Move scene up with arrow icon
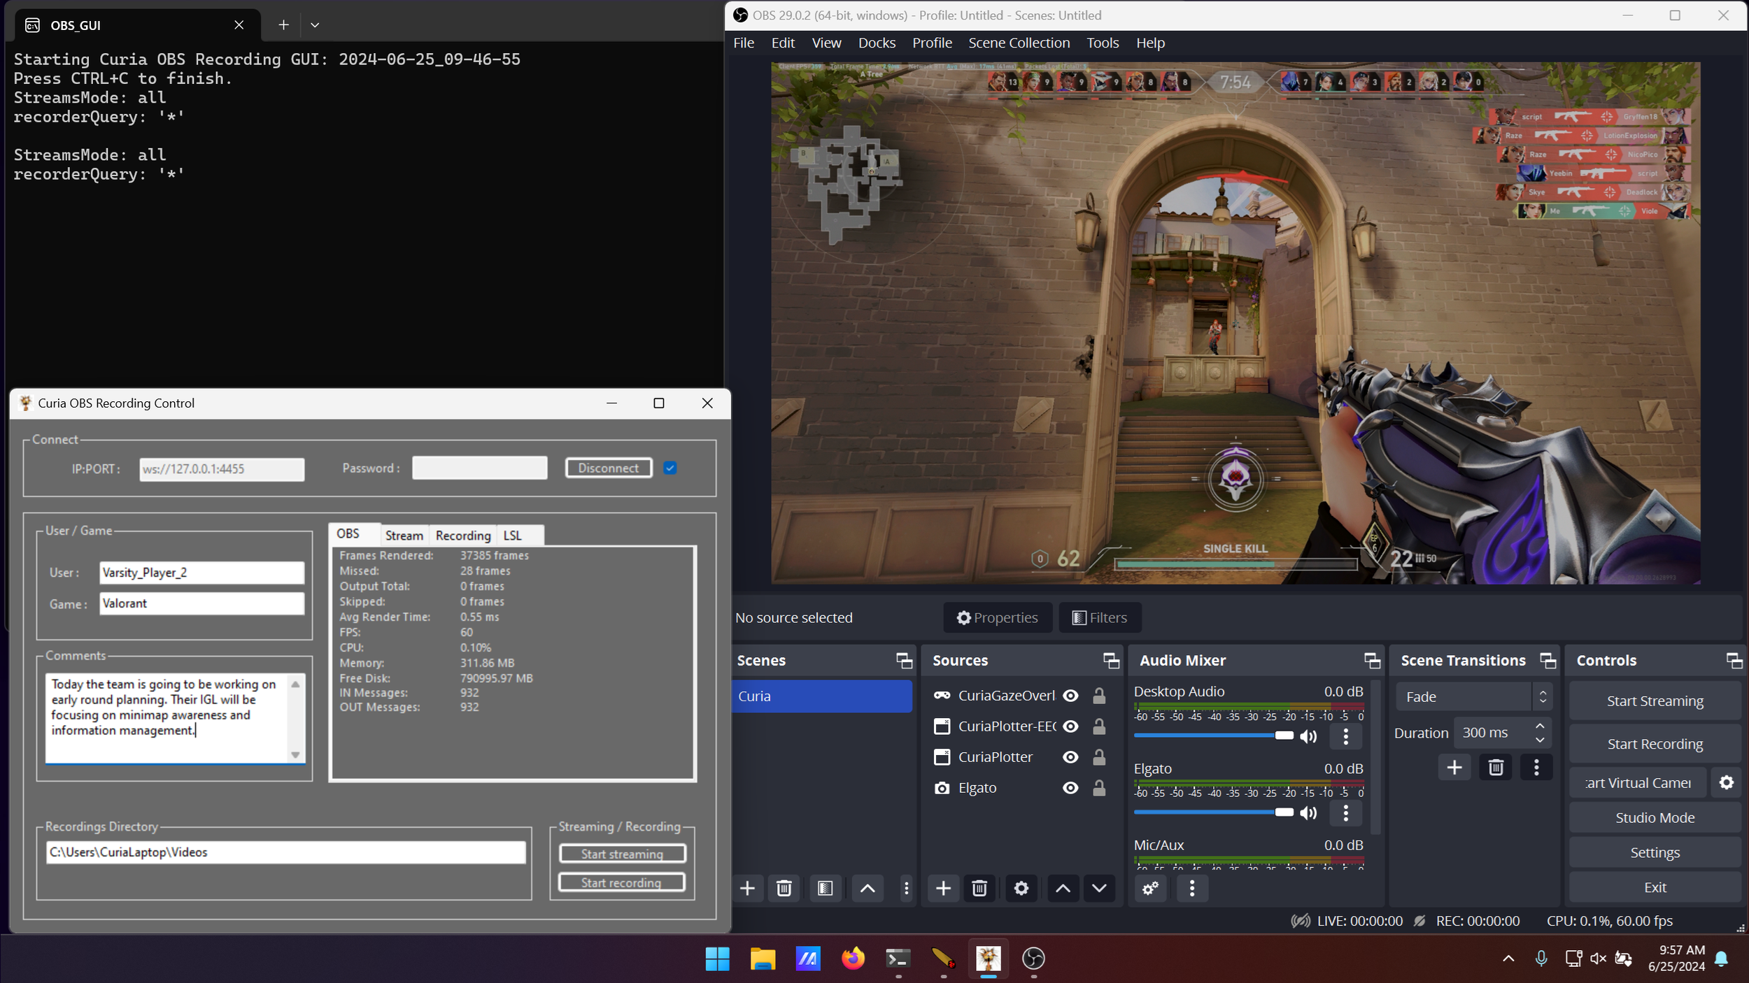Viewport: 1749px width, 983px height. 868,888
